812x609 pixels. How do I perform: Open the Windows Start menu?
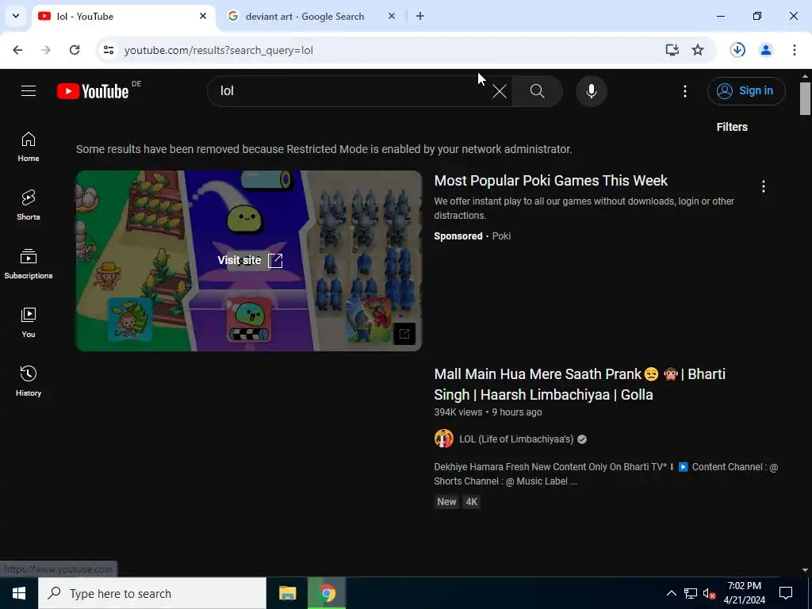pyautogui.click(x=19, y=593)
